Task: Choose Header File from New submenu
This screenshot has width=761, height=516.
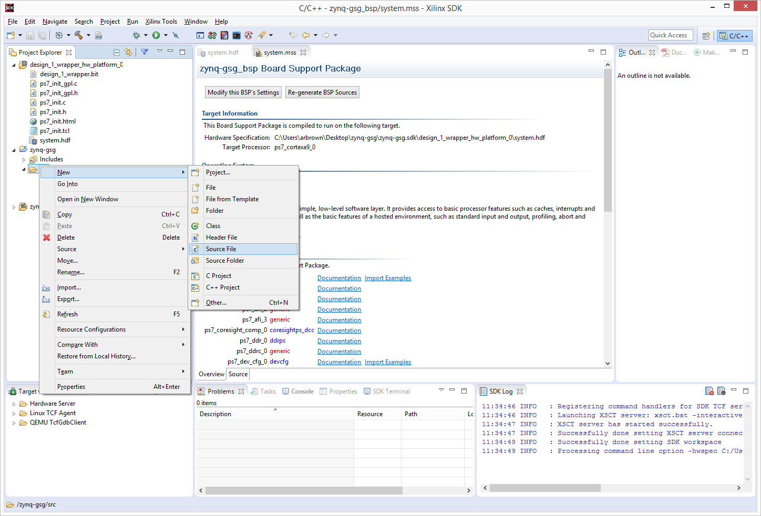Action: 243,238
